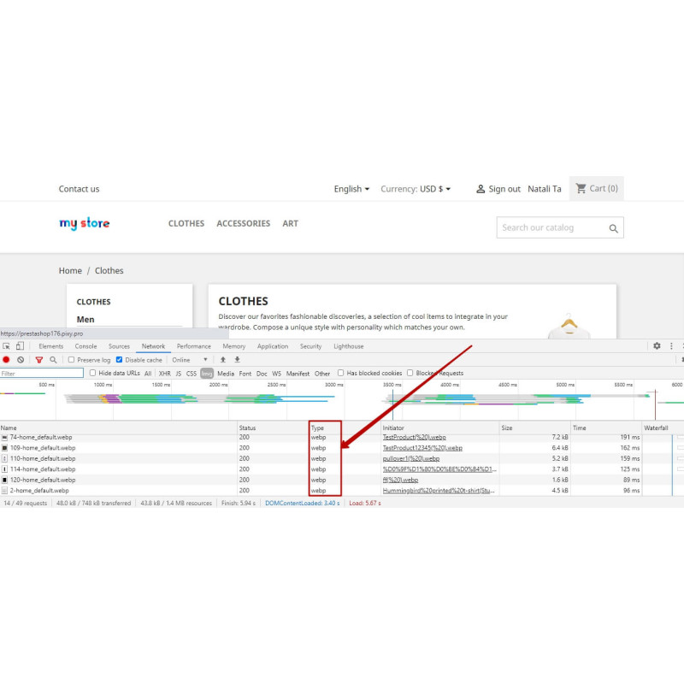Check the Hide data URLs checkbox
684x684 pixels.
click(93, 374)
